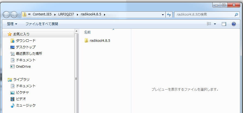This screenshot has height=113, width=243.
Task: Open デスクトップ in favorites
Action: (26, 47)
